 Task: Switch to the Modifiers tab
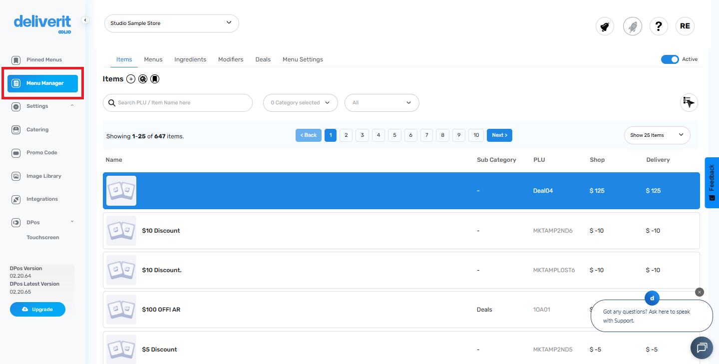231,59
